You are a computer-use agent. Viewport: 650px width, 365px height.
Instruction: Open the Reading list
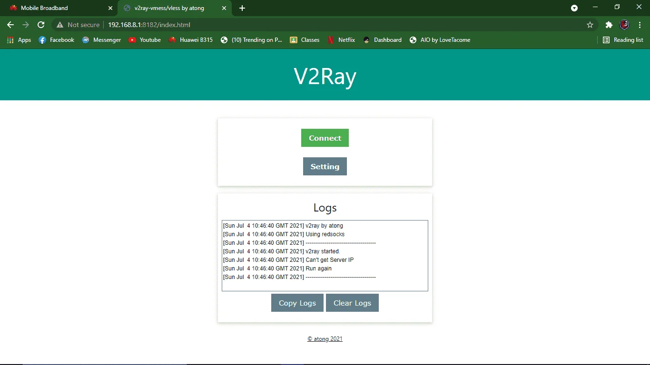(x=623, y=40)
